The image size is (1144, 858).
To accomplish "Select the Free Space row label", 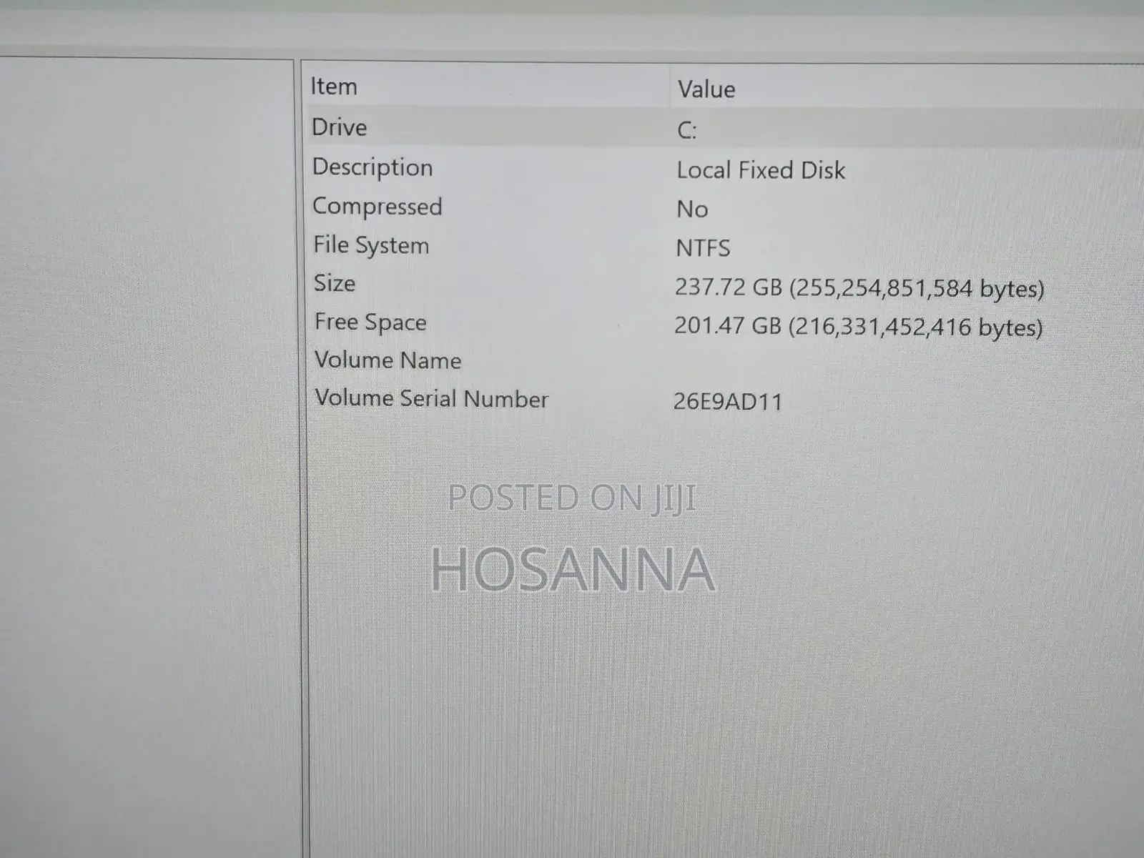I will click(x=370, y=322).
